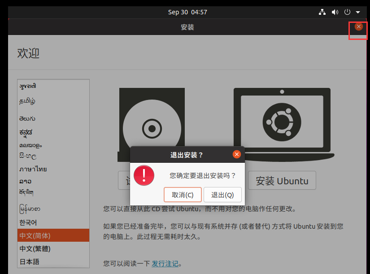Click the 您确定要退出安装吗？ dialog message
The image size is (370, 274).
203,175
